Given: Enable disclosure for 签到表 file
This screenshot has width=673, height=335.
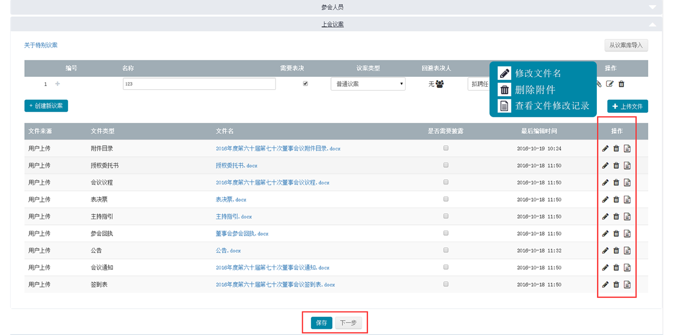Looking at the screenshot, I should coord(446,284).
